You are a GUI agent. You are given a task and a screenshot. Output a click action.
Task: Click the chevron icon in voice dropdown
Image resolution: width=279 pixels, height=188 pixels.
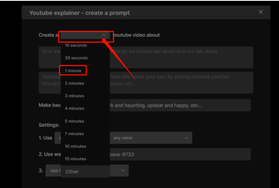186,138
